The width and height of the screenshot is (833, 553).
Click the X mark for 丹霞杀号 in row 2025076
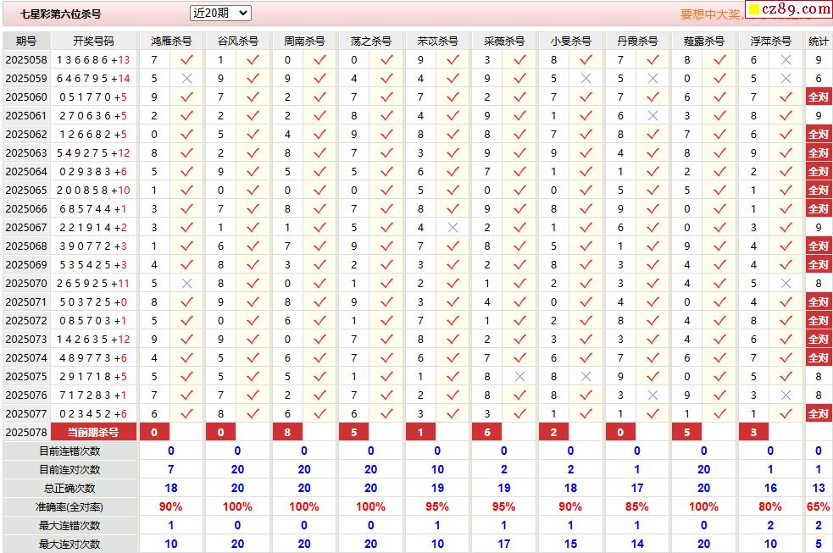click(x=653, y=395)
